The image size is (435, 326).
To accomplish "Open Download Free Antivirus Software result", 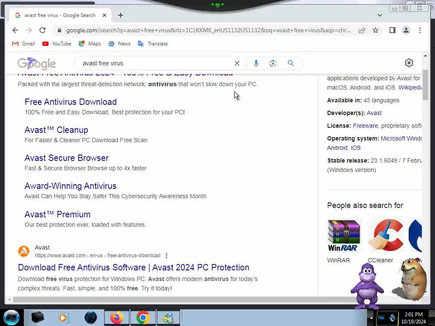I will (133, 267).
